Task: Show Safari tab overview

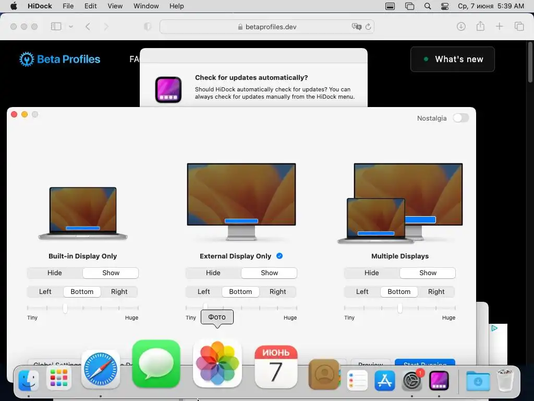Action: (x=519, y=26)
